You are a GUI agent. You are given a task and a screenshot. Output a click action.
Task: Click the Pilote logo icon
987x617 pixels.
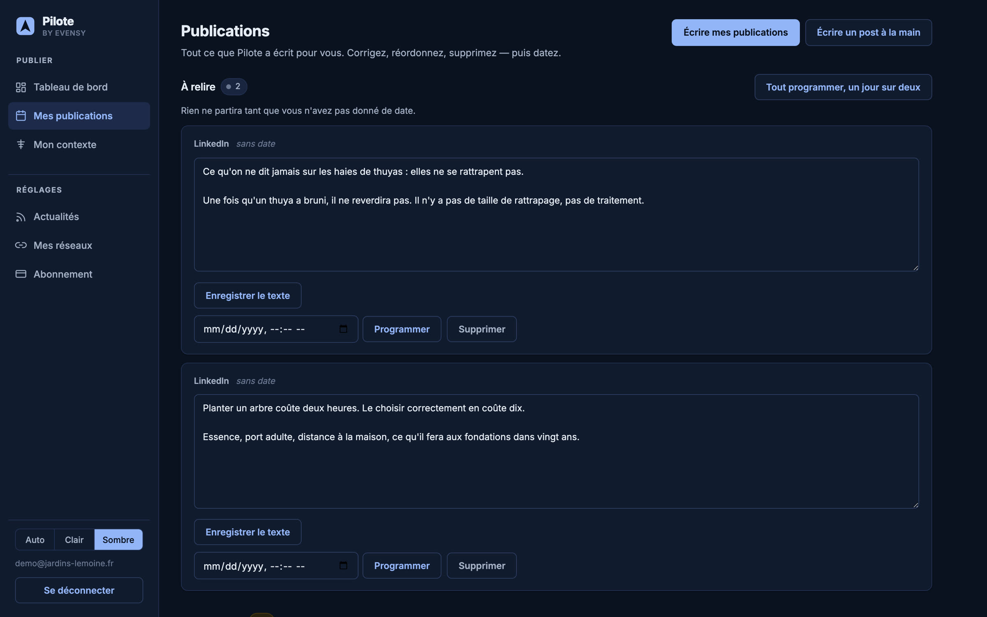25,26
